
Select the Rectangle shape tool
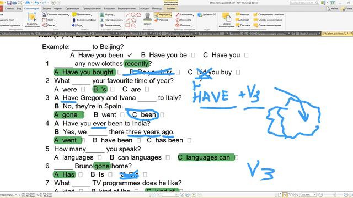(127, 25)
